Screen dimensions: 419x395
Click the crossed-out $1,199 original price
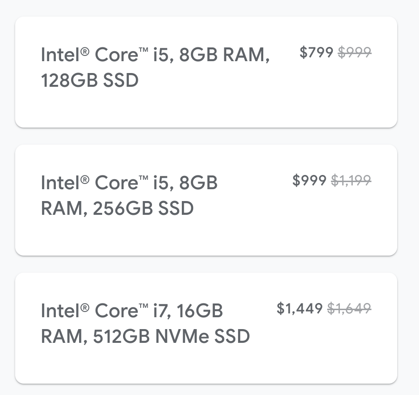(351, 180)
